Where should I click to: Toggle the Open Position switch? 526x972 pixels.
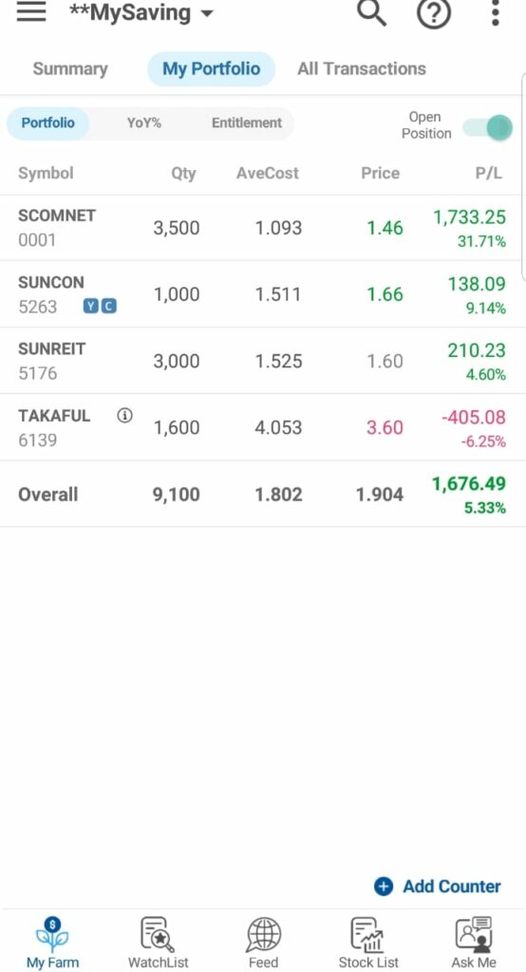point(488,128)
